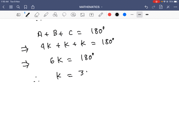Select the Lasso selection tool
The height and width of the screenshot is (134, 179).
coord(64,15)
